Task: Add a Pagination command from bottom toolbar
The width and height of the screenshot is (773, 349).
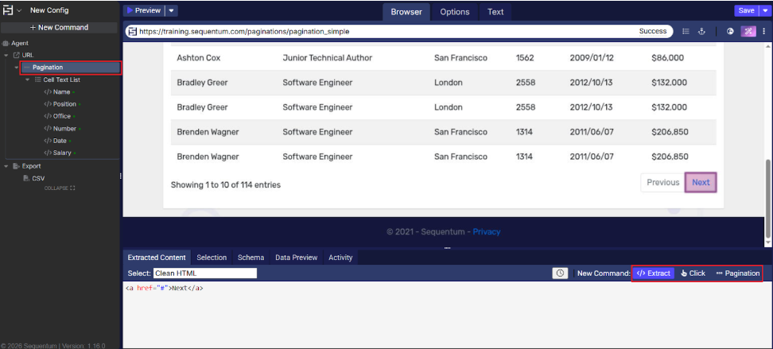Action: click(738, 273)
